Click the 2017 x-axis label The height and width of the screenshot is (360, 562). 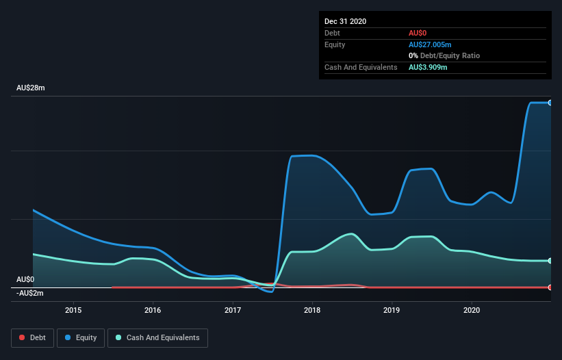[x=233, y=310]
